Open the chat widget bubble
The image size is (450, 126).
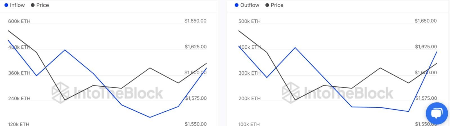point(436,114)
